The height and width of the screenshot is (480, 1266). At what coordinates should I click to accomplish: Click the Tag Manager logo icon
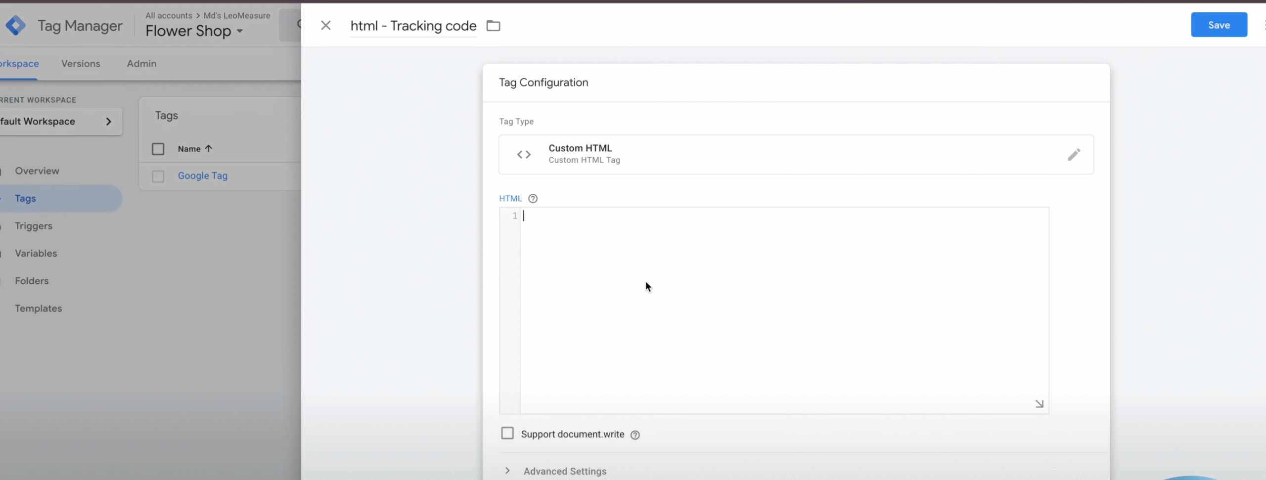16,26
